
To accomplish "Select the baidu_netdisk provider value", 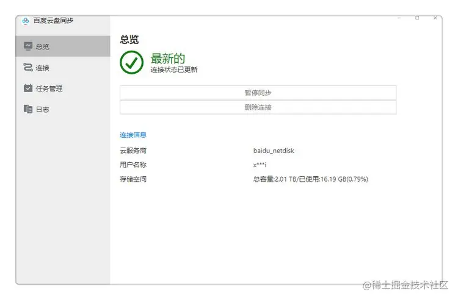I will (x=274, y=151).
